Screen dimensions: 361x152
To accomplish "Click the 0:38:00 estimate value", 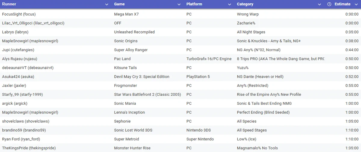I will pos(352,41).
